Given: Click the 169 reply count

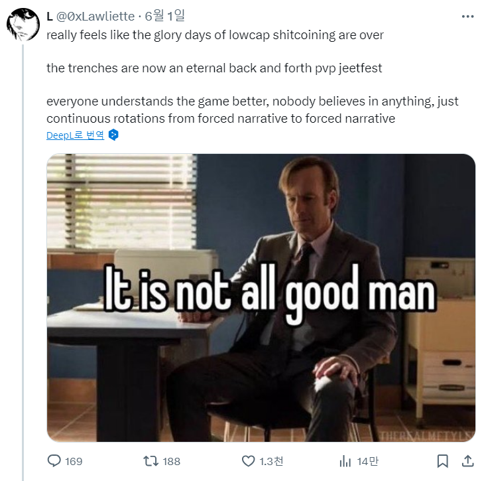Looking at the screenshot, I should click(74, 461).
